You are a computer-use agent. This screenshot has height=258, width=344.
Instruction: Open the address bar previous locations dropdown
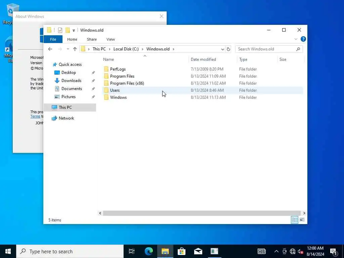(222, 49)
